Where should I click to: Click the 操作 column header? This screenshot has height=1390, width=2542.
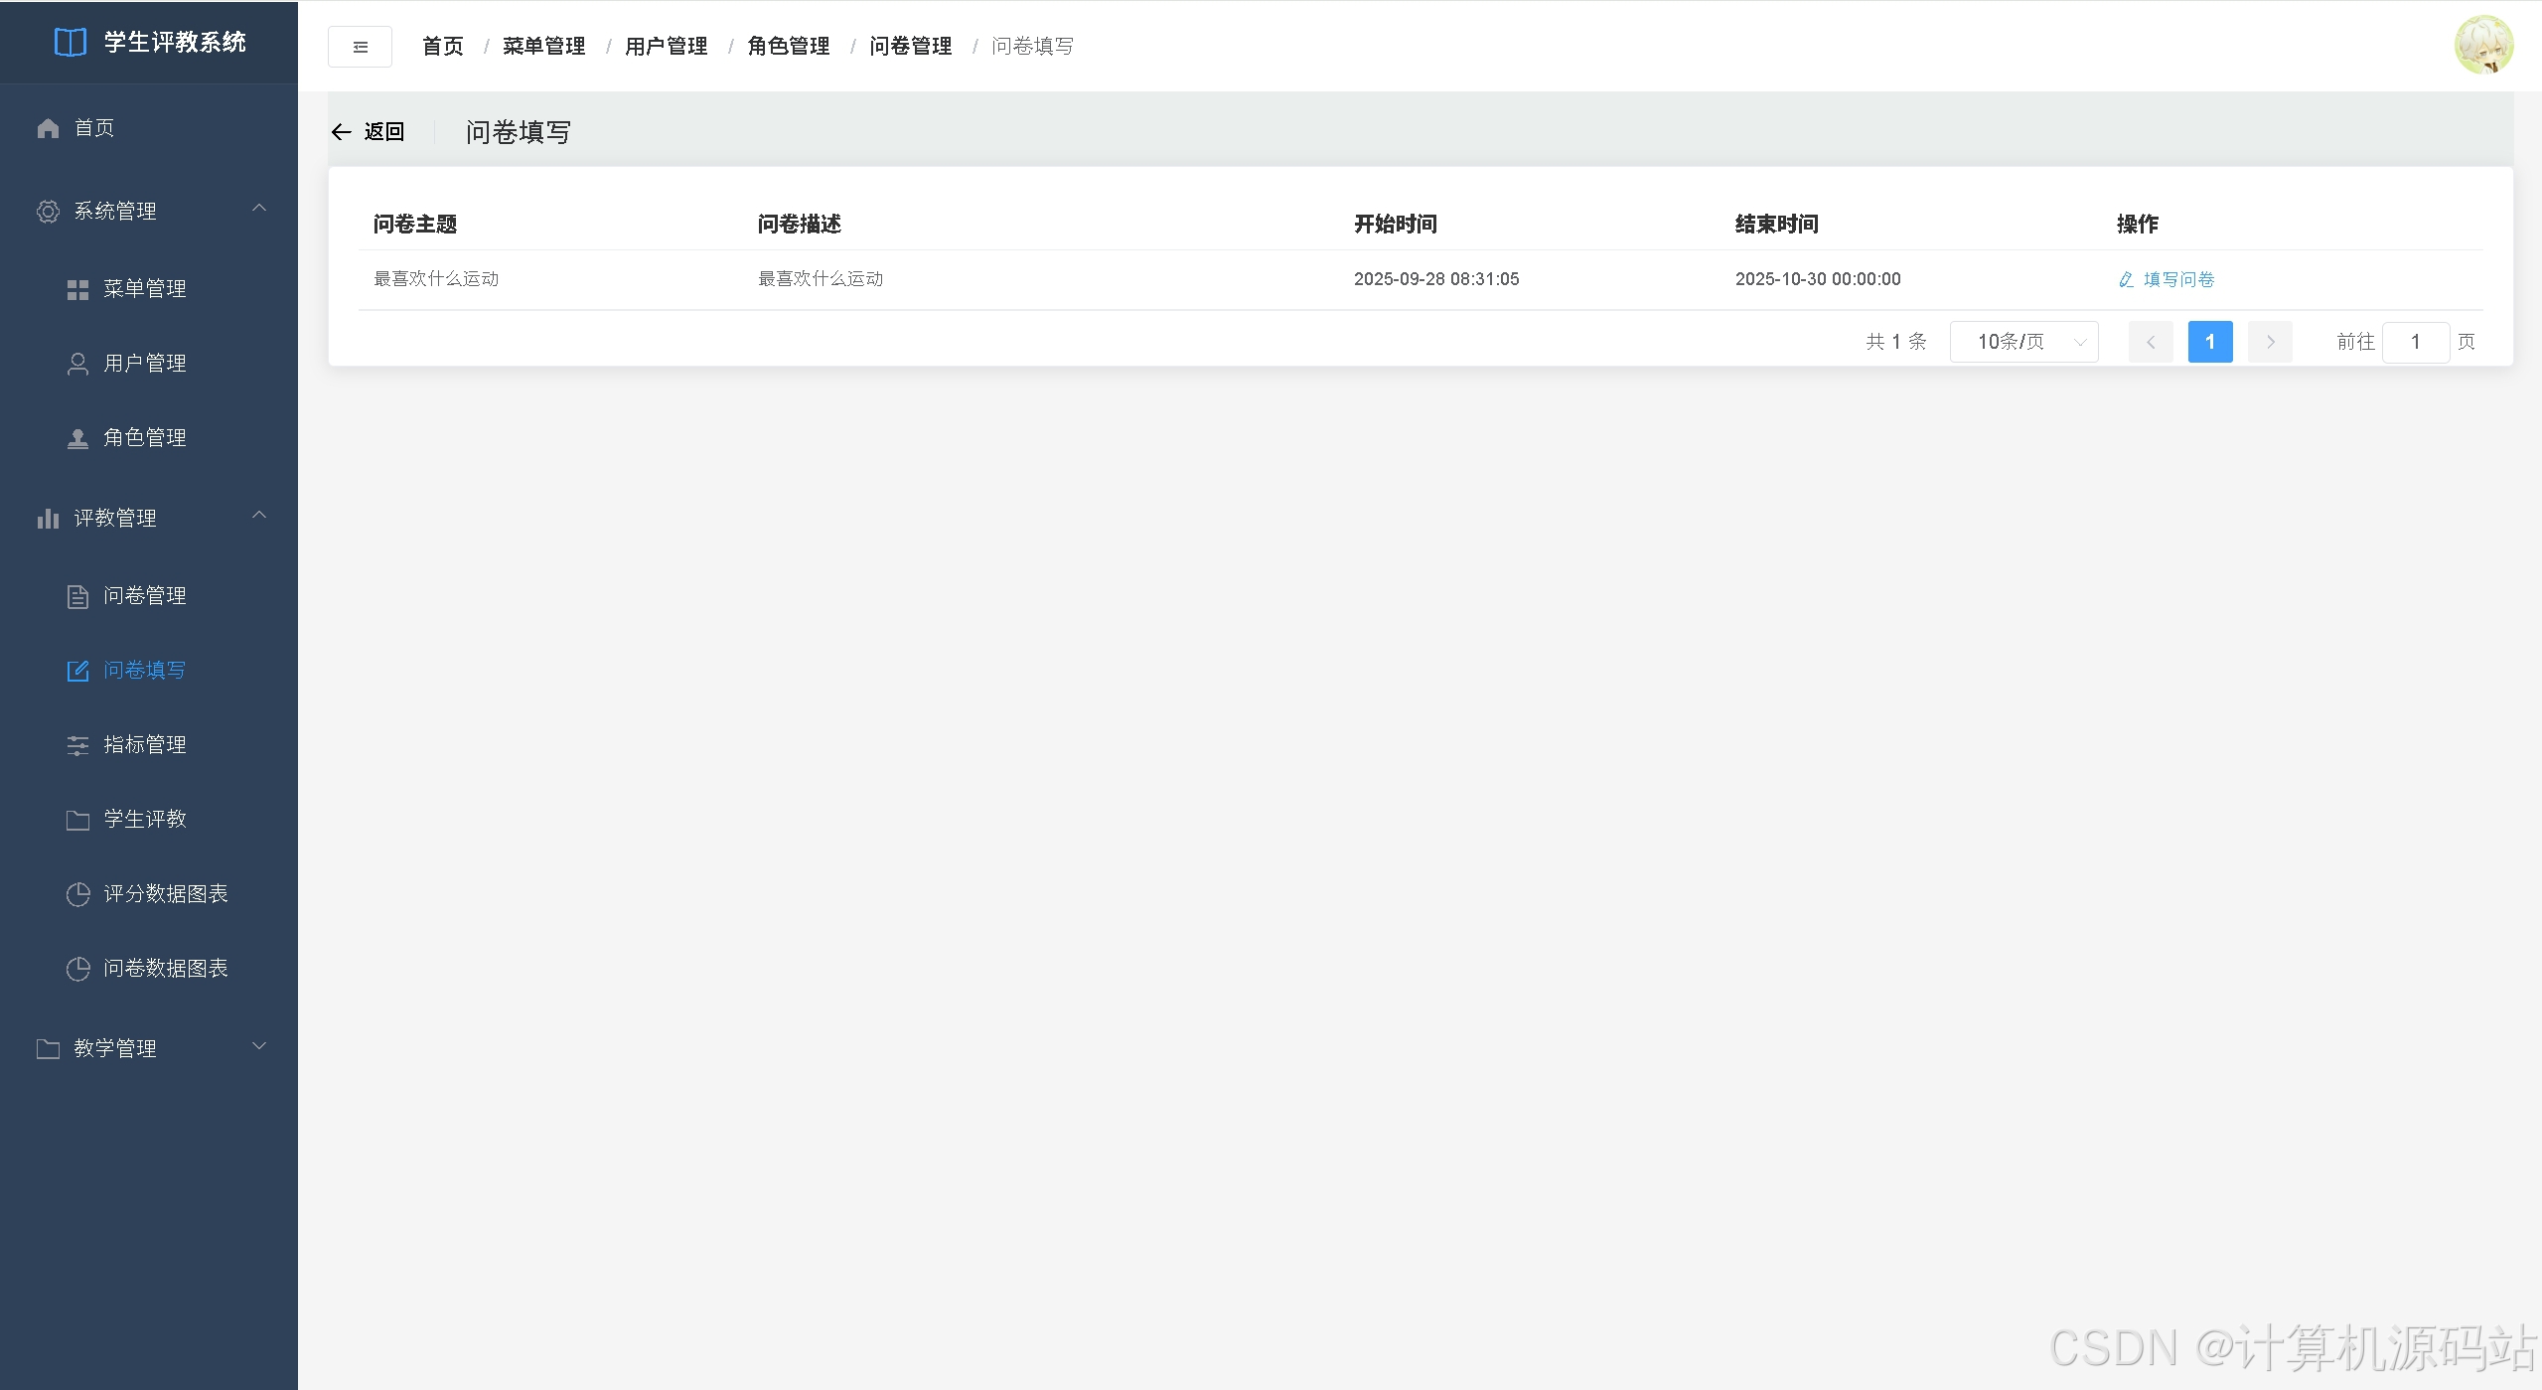coord(2138,225)
